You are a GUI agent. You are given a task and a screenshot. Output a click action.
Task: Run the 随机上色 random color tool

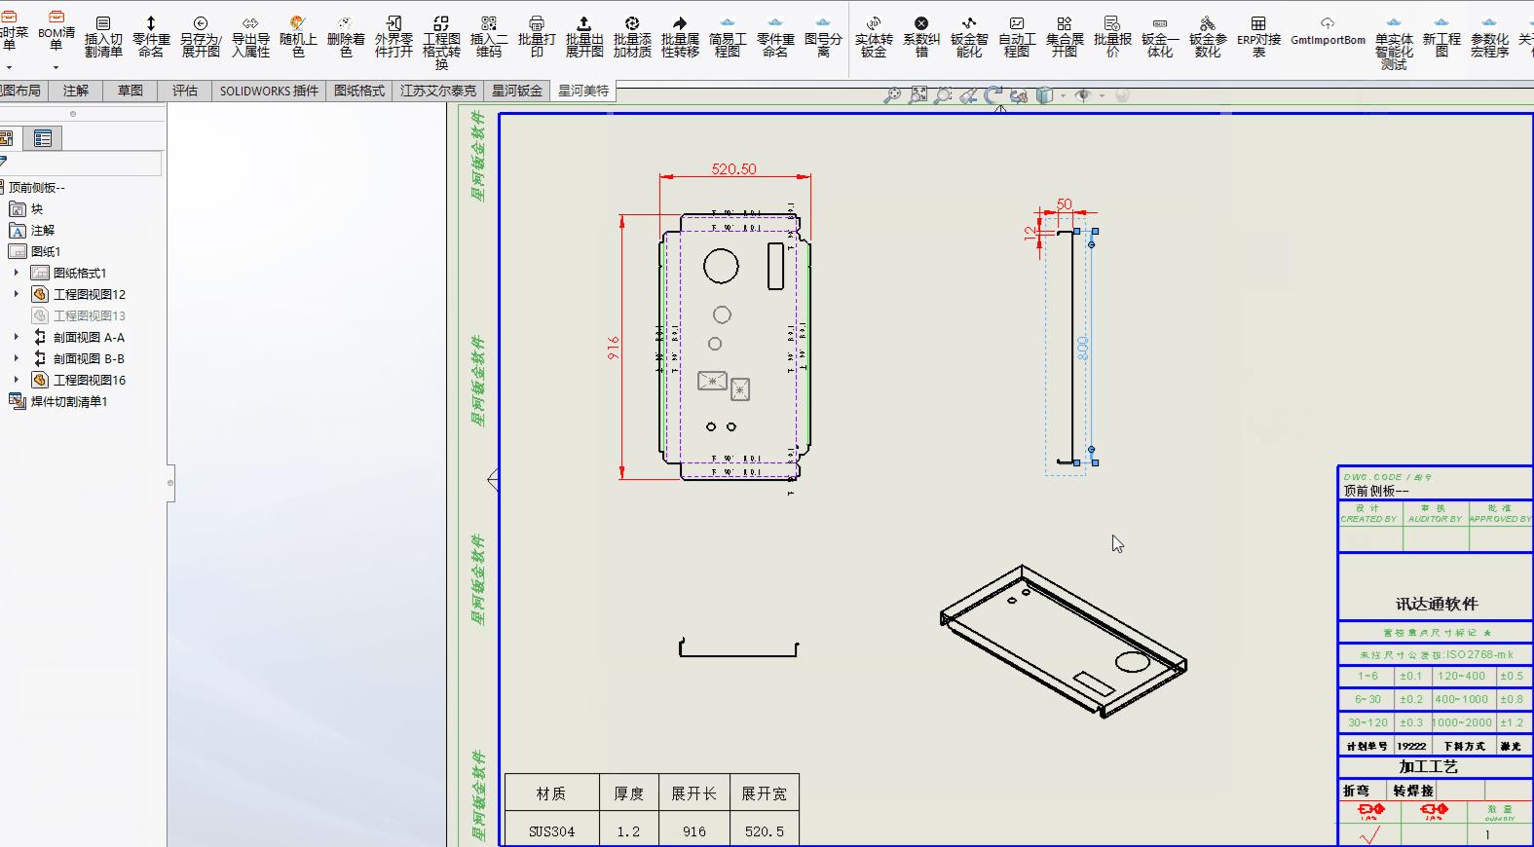click(x=298, y=36)
